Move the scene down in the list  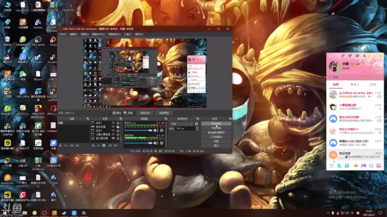coord(77,146)
